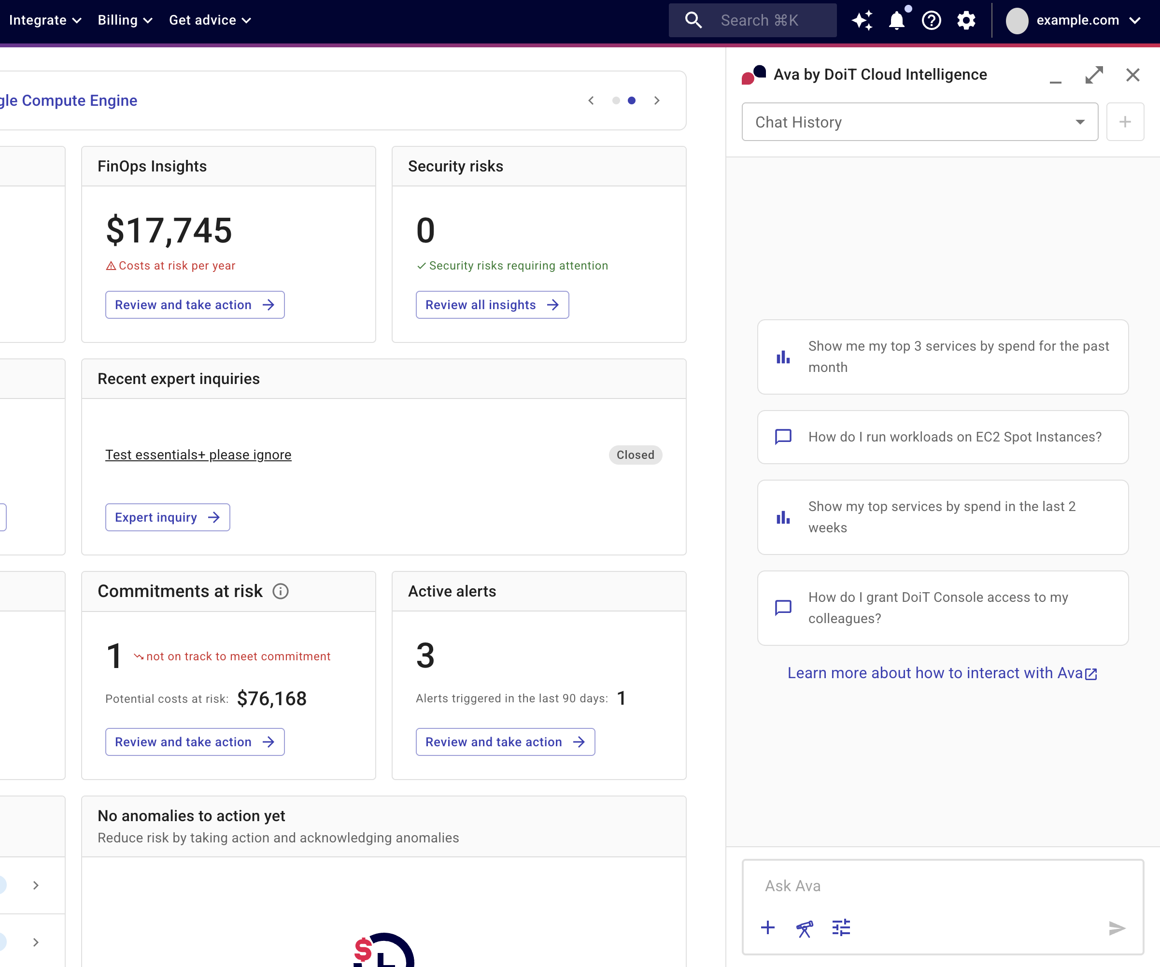Open the settings gear icon
Image resolution: width=1160 pixels, height=967 pixels.
(x=966, y=20)
